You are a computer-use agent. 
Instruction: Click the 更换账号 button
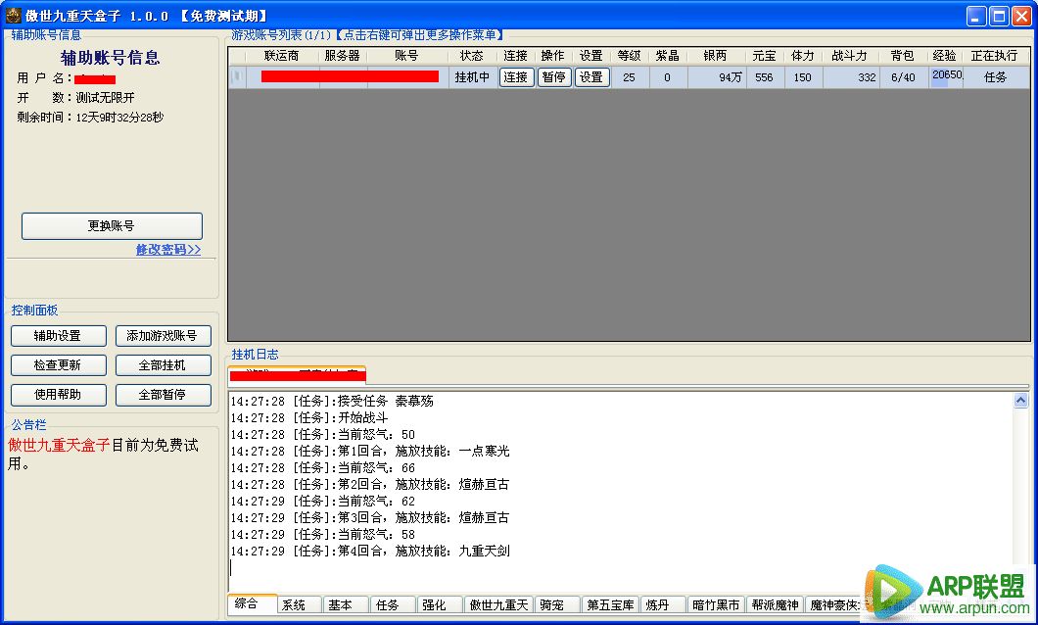tap(112, 225)
